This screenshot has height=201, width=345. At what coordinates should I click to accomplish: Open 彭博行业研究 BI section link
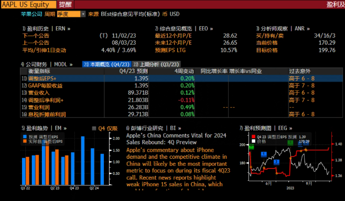click(154, 128)
